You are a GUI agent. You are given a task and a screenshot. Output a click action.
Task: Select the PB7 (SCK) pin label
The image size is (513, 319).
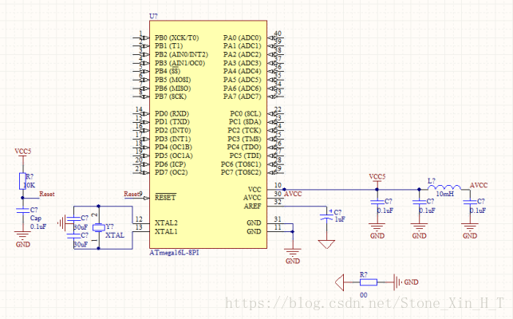pos(171,96)
